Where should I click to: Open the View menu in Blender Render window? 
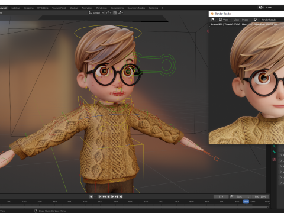tap(236, 20)
